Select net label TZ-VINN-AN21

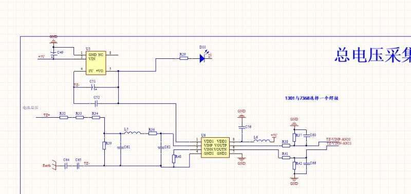[339, 144]
